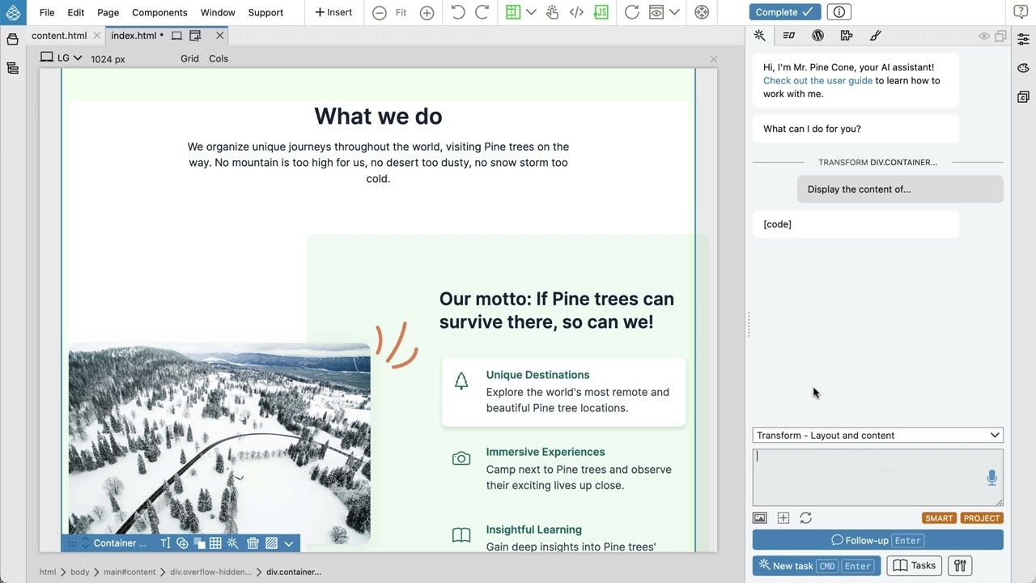The image size is (1036, 583).
Task: Open the LG device size dropdown
Action: click(x=62, y=58)
